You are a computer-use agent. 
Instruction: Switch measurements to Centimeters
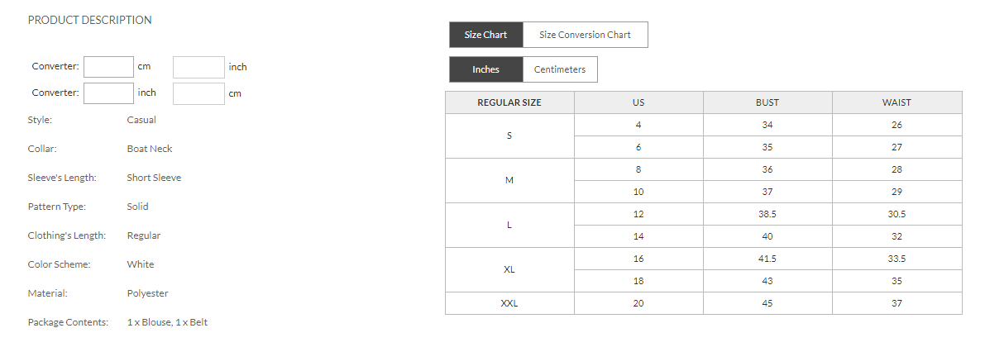click(x=560, y=69)
